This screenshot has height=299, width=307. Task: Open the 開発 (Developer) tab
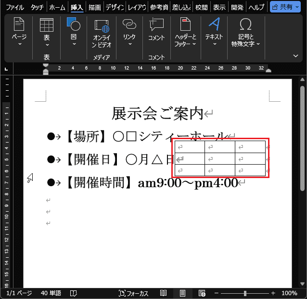[237, 7]
